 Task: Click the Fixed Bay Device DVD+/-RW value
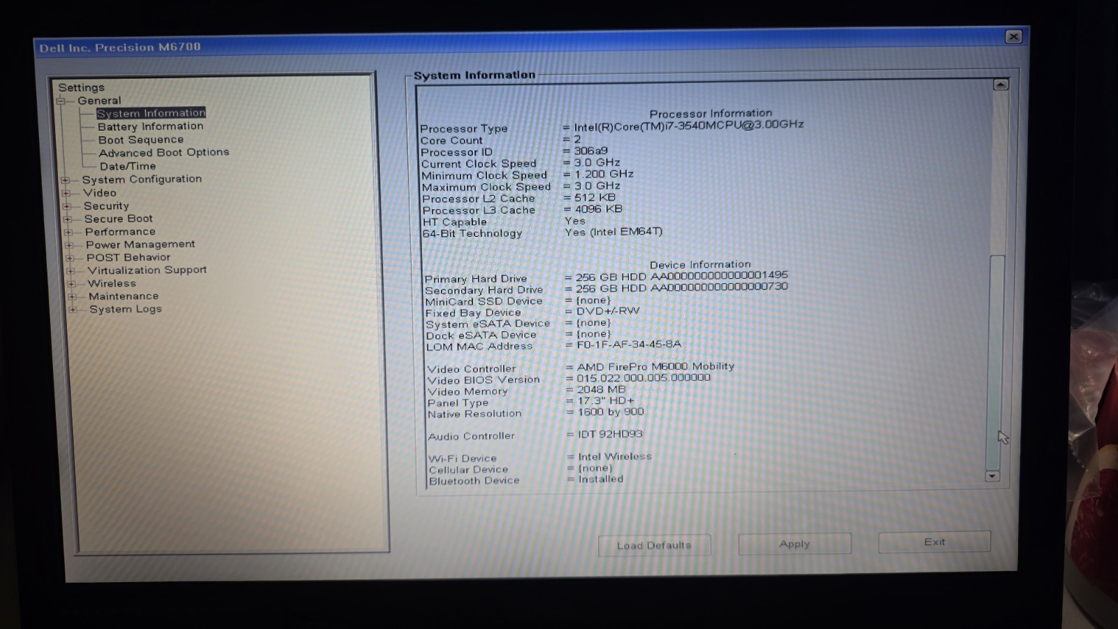608,311
